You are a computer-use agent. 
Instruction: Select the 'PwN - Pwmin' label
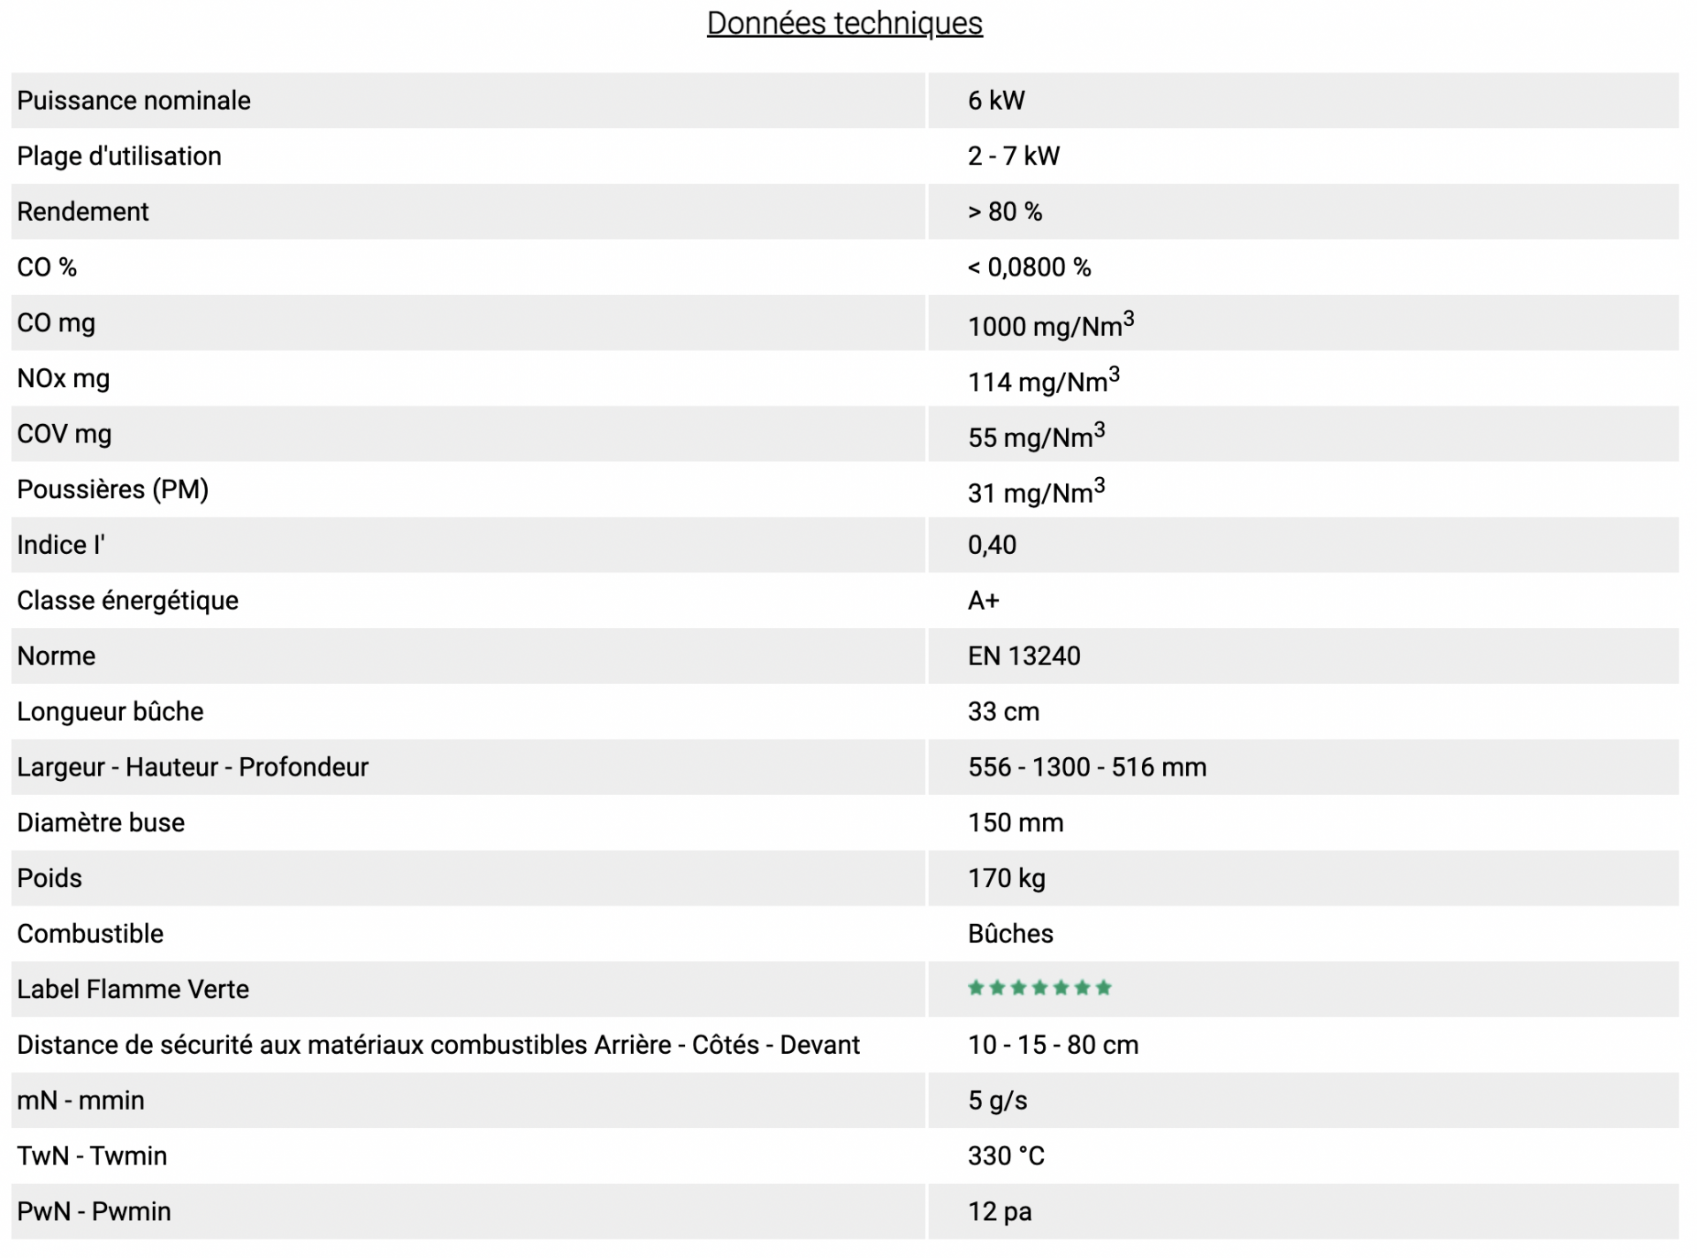[94, 1213]
